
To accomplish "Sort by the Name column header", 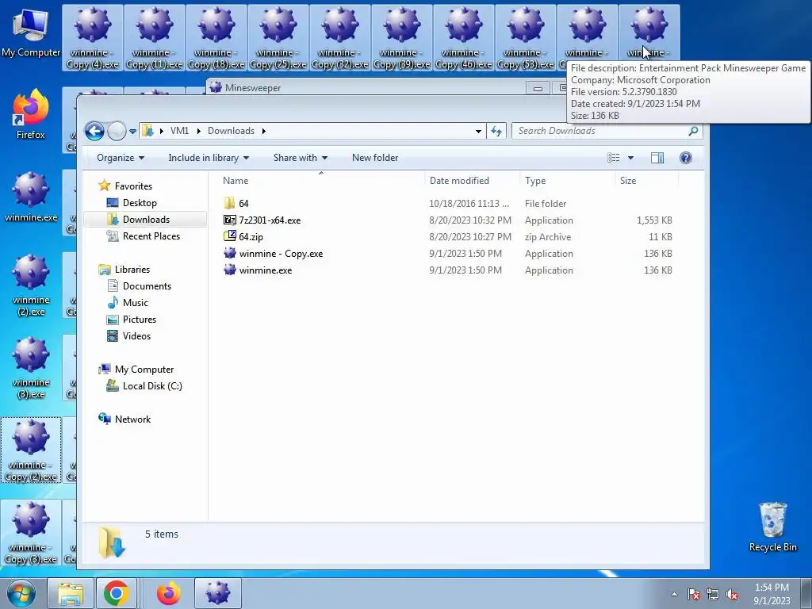I will point(321,181).
